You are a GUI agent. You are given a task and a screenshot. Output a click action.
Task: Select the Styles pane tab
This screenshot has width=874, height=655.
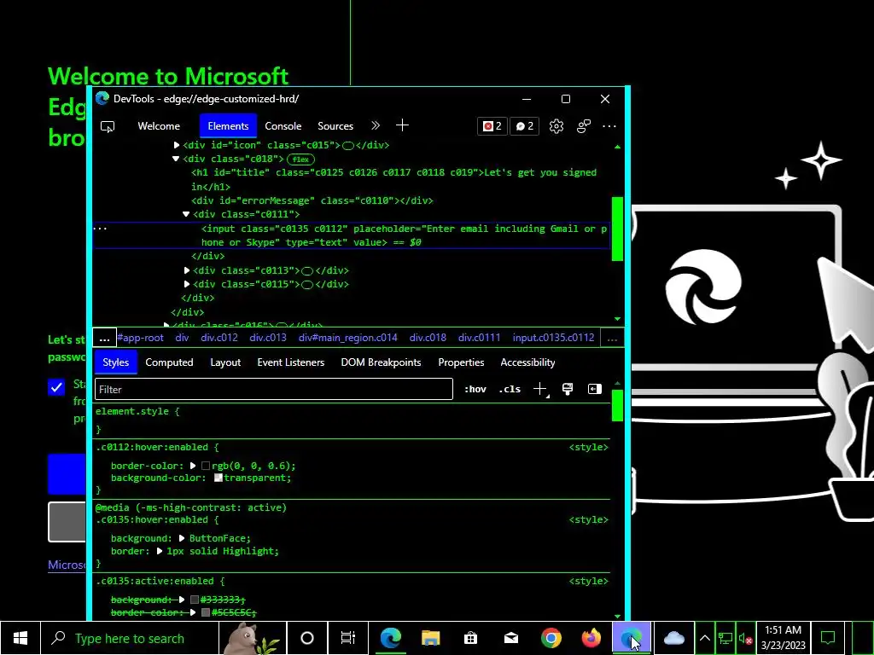tap(116, 362)
